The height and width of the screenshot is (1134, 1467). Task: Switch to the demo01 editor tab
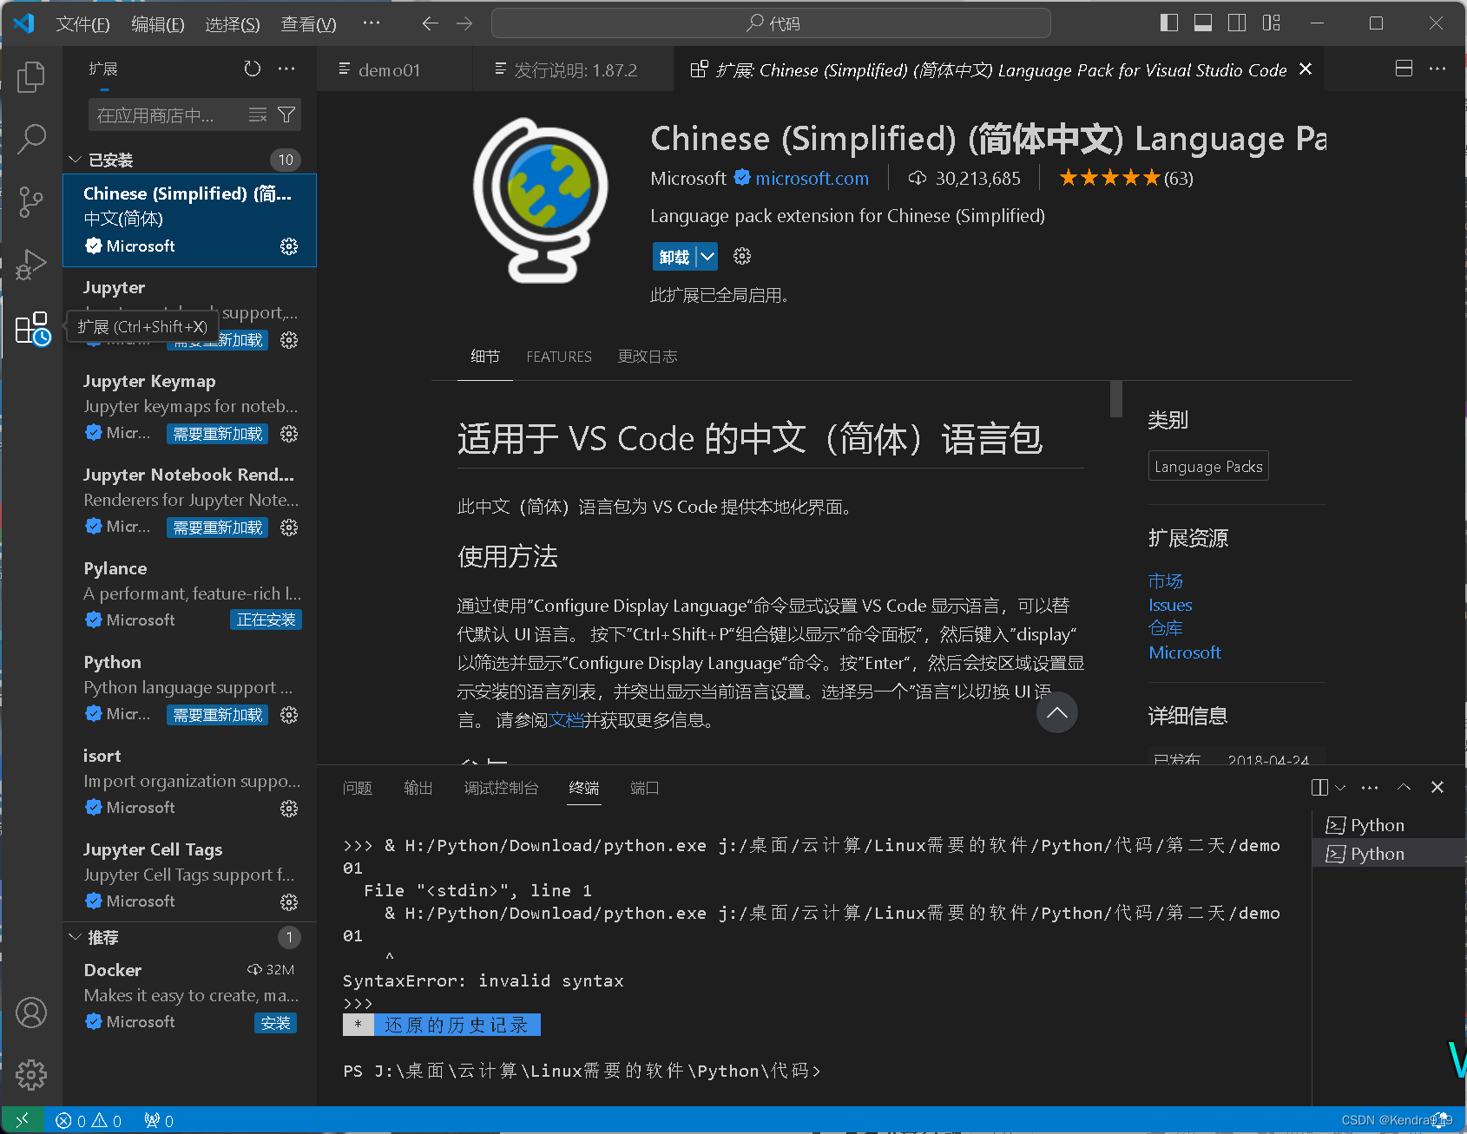389,70
